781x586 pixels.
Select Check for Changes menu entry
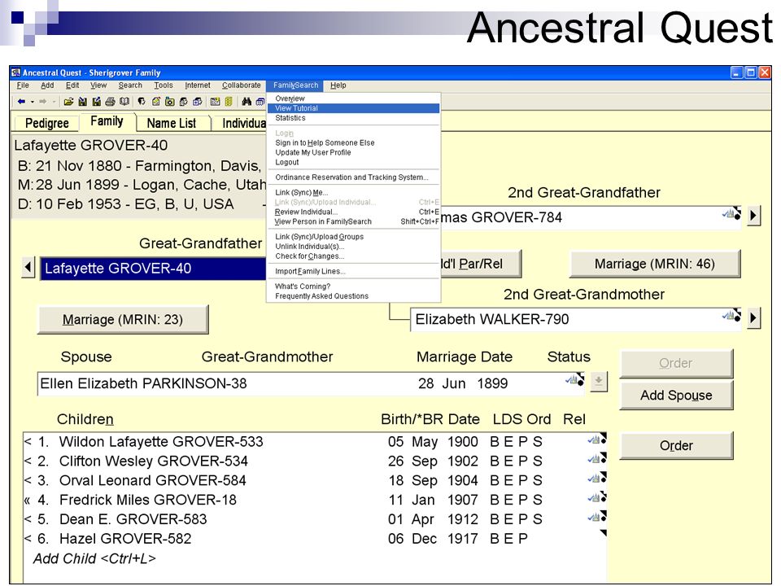click(353, 256)
